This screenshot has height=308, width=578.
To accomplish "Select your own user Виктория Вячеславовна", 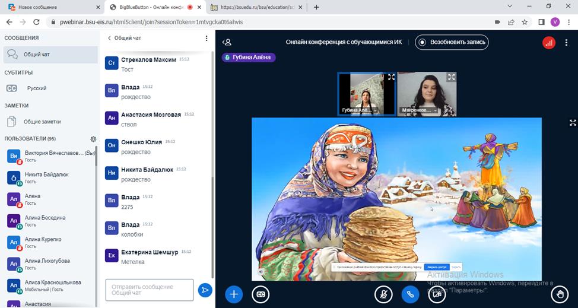I will click(x=50, y=156).
